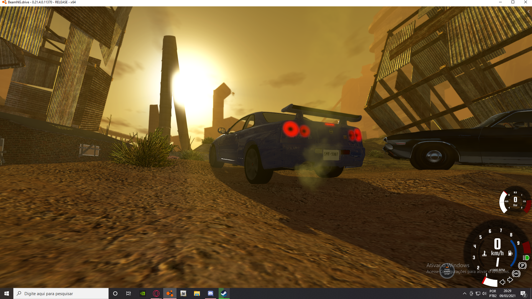Image resolution: width=532 pixels, height=299 pixels.
Task: Click the left turn signal arrow
Action: coord(502,282)
